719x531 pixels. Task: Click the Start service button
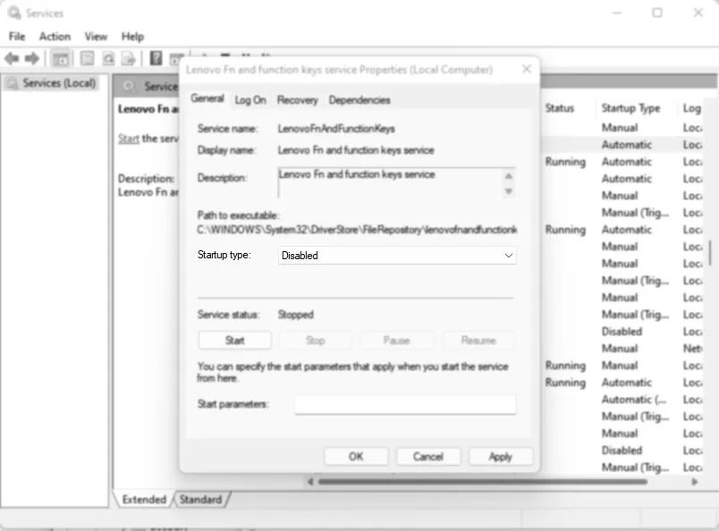tap(234, 340)
